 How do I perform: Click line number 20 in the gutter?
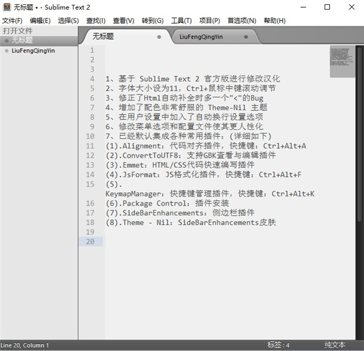(90, 241)
